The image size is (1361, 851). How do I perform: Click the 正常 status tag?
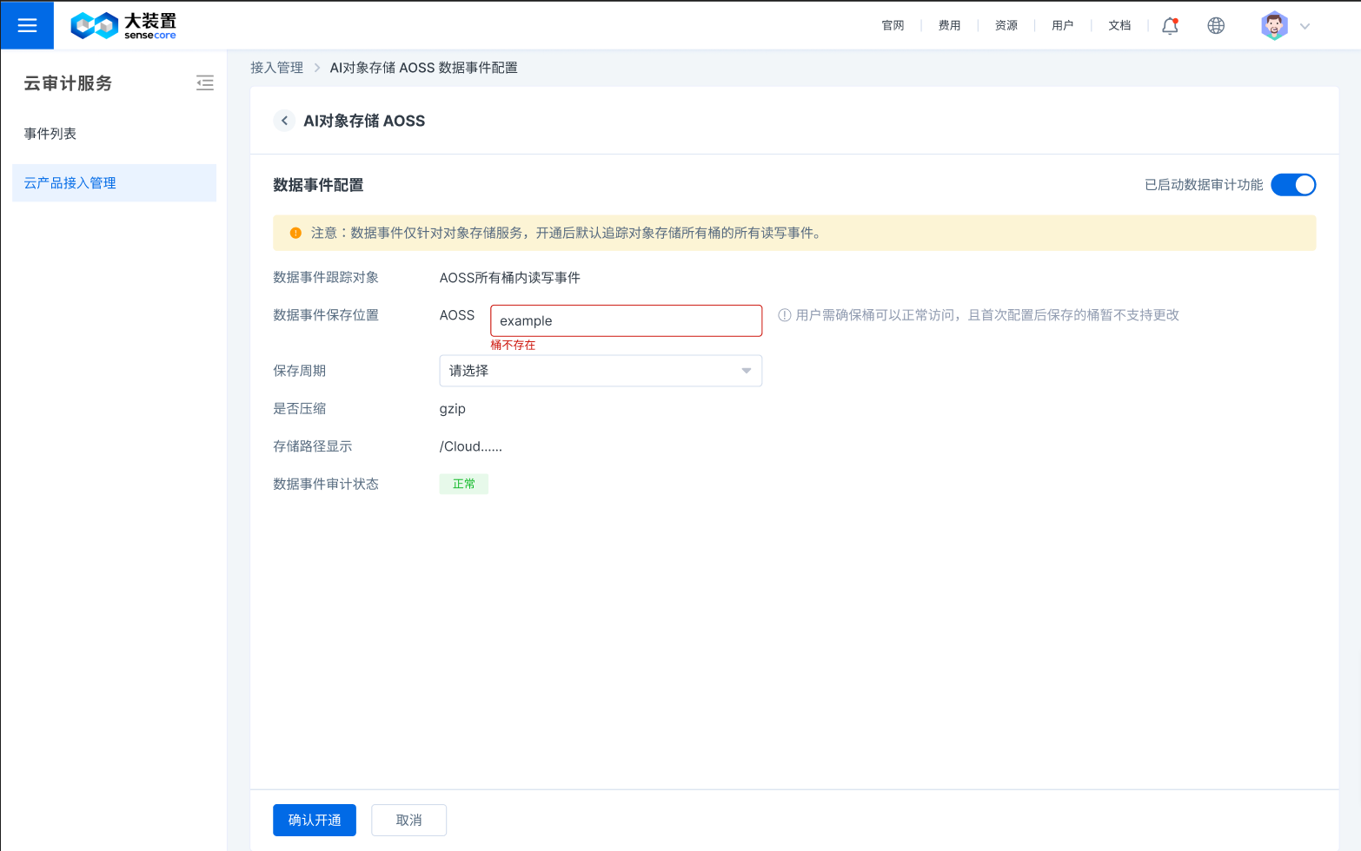[x=464, y=484]
